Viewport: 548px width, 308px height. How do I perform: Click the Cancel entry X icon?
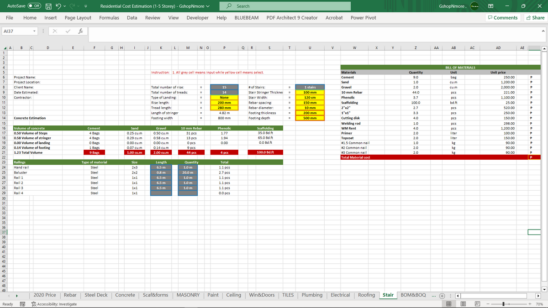54,31
